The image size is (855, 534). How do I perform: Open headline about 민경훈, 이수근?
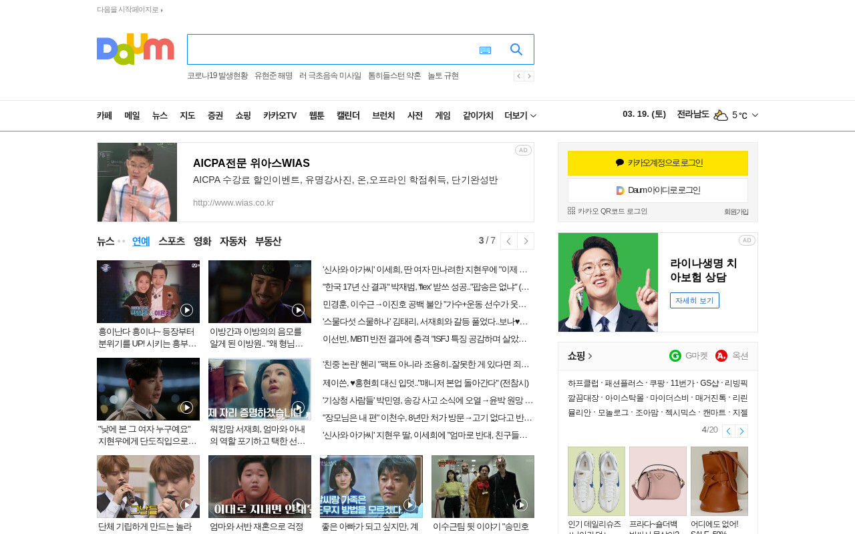tap(425, 304)
